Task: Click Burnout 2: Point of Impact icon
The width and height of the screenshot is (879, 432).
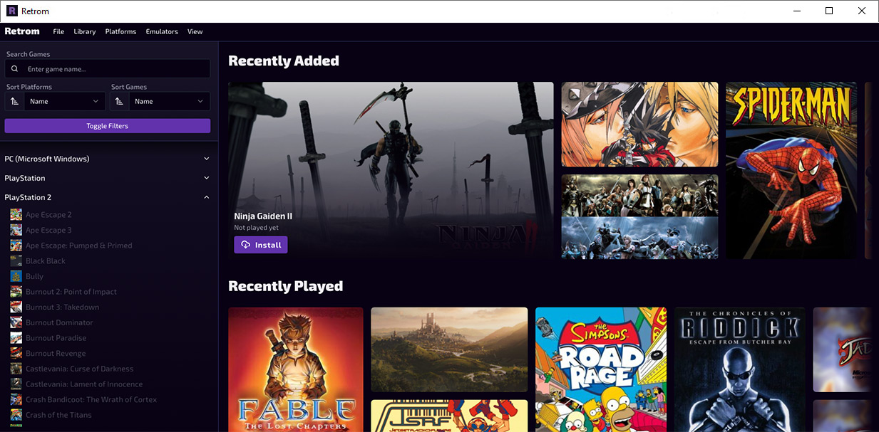Action: [16, 292]
